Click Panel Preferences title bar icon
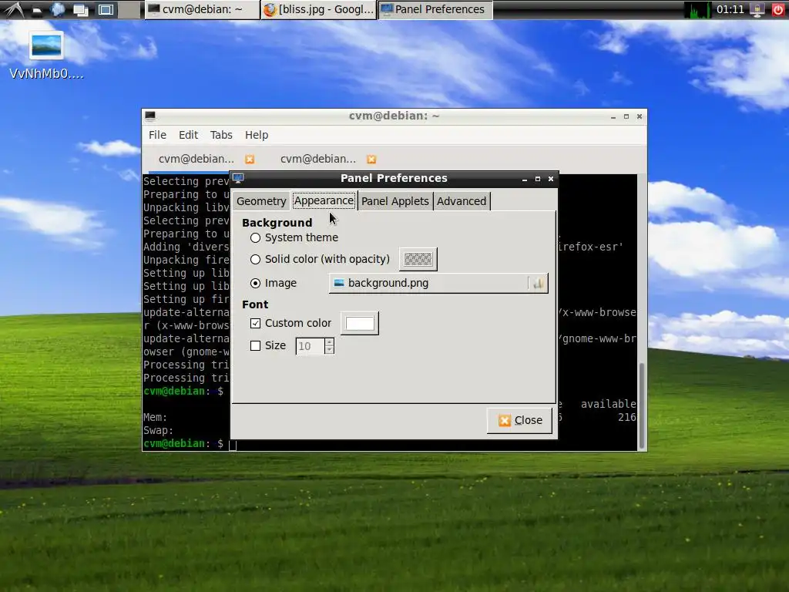The image size is (789, 592). [x=238, y=178]
